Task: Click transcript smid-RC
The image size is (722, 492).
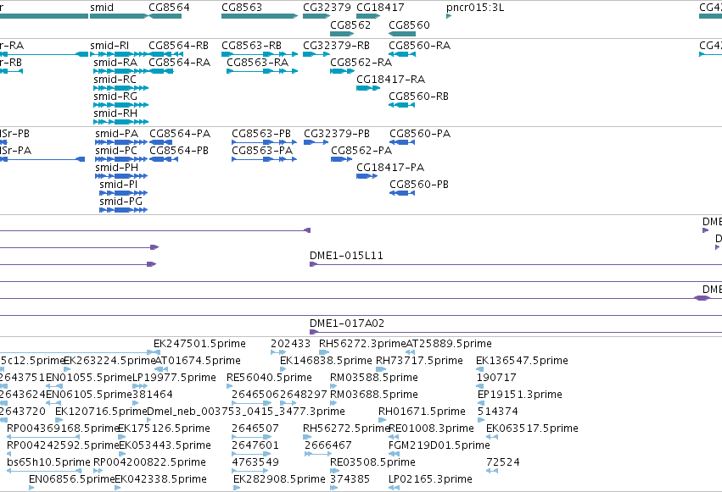Action: coord(120,88)
